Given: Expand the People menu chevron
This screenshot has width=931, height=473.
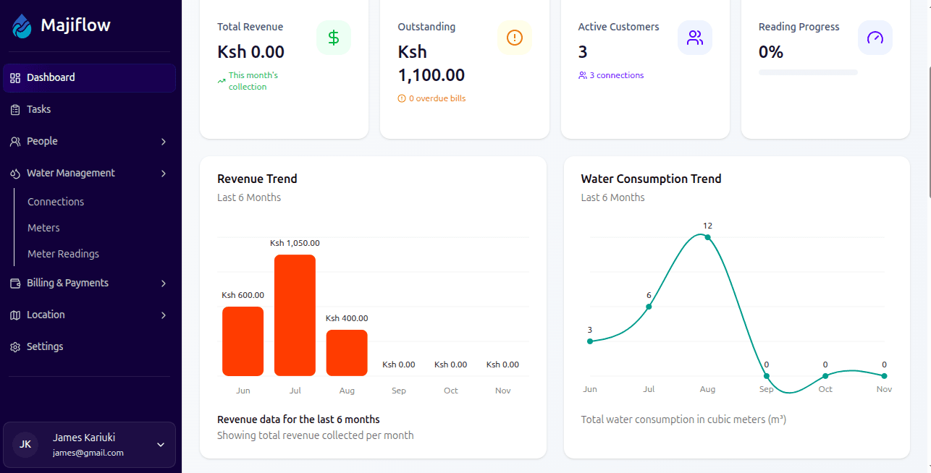Looking at the screenshot, I should pos(164,142).
